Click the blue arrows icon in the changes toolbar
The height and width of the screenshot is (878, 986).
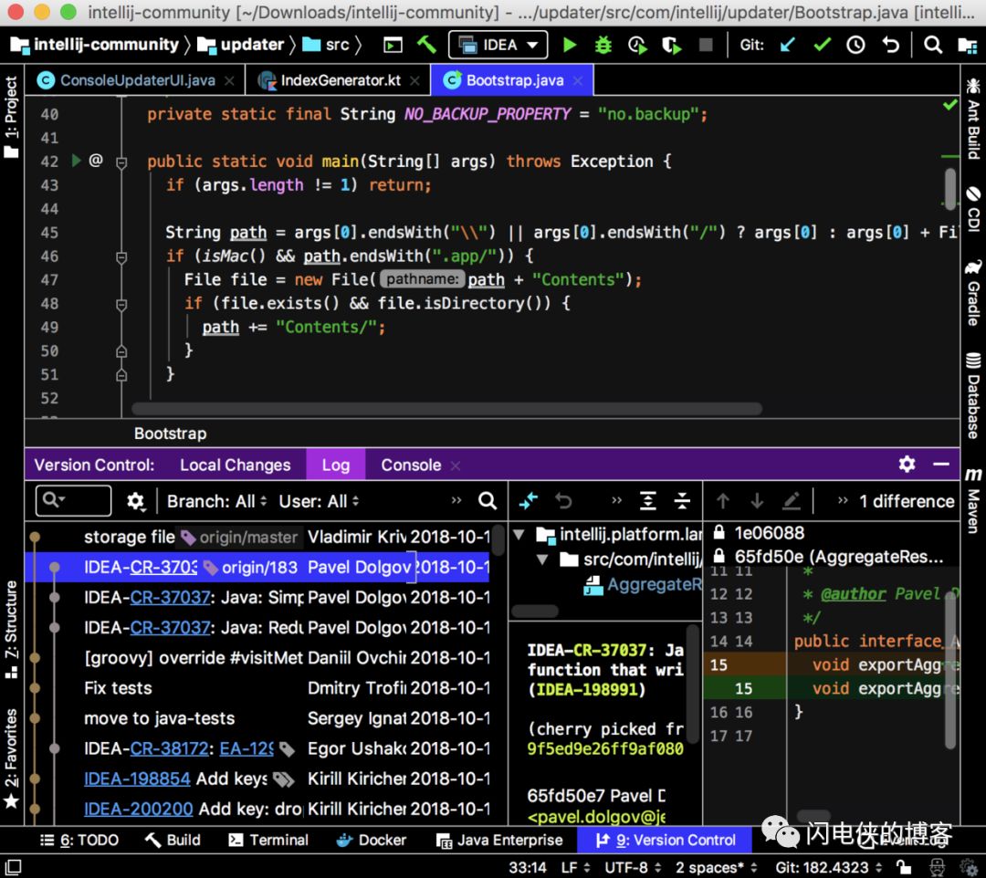pyautogui.click(x=529, y=501)
